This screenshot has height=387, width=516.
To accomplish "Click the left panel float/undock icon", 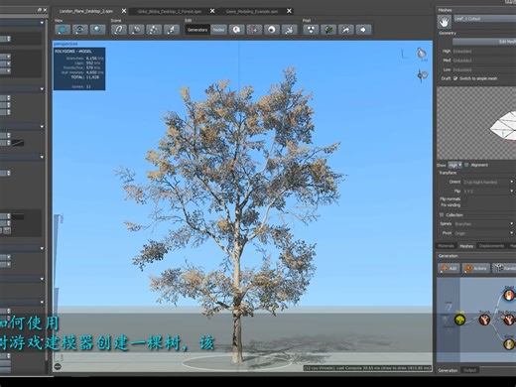I will coord(40,10).
